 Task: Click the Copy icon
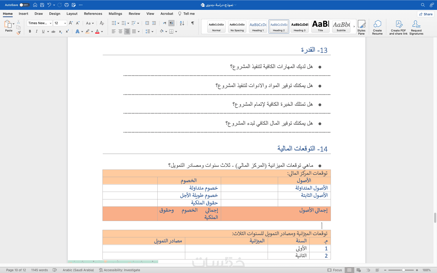point(18,27)
